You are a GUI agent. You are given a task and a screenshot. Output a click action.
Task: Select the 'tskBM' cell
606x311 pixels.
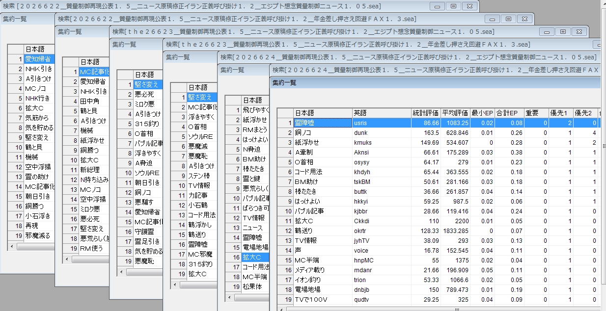(381, 182)
